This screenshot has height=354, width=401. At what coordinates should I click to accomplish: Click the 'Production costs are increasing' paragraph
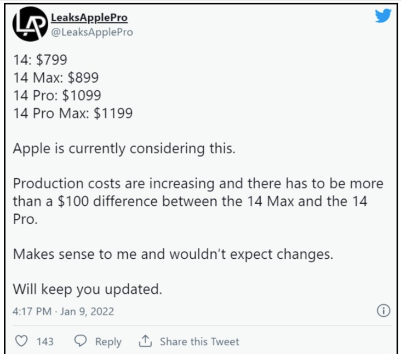coord(197,201)
